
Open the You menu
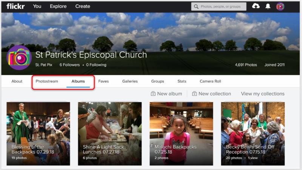(x=37, y=6)
